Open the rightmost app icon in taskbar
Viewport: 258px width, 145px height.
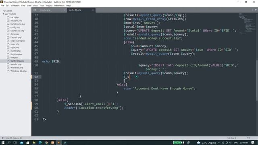[x=65, y=143]
